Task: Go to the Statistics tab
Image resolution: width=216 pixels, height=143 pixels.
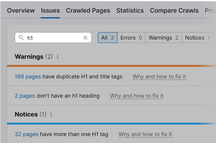Action: click(x=130, y=10)
